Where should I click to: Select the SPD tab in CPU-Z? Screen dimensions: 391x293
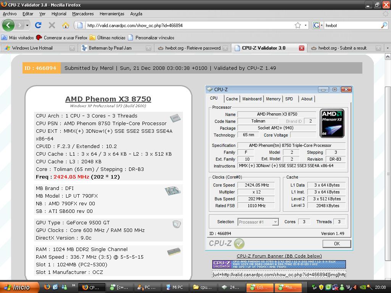[289, 99]
